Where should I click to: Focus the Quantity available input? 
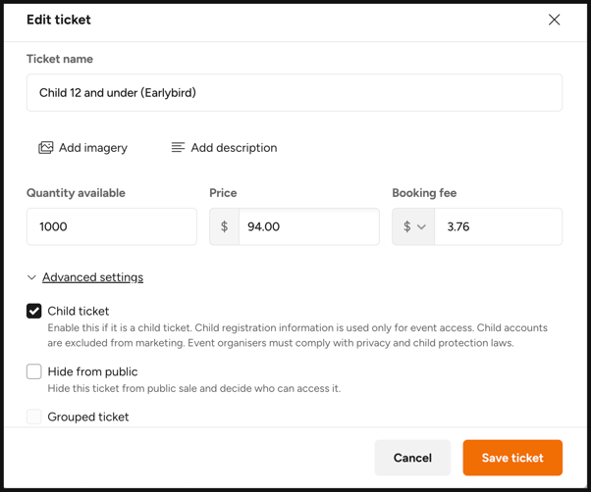pyautogui.click(x=112, y=226)
